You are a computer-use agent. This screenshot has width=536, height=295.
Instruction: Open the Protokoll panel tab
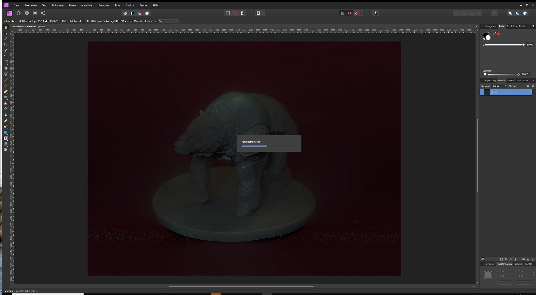pos(518,264)
